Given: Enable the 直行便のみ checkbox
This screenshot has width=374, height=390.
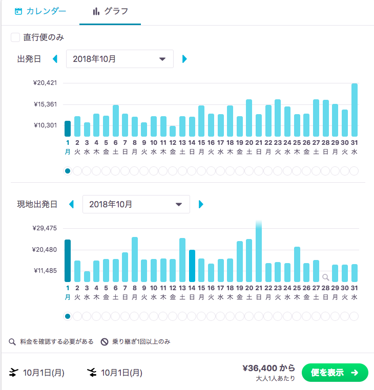Looking at the screenshot, I should tap(15, 37).
